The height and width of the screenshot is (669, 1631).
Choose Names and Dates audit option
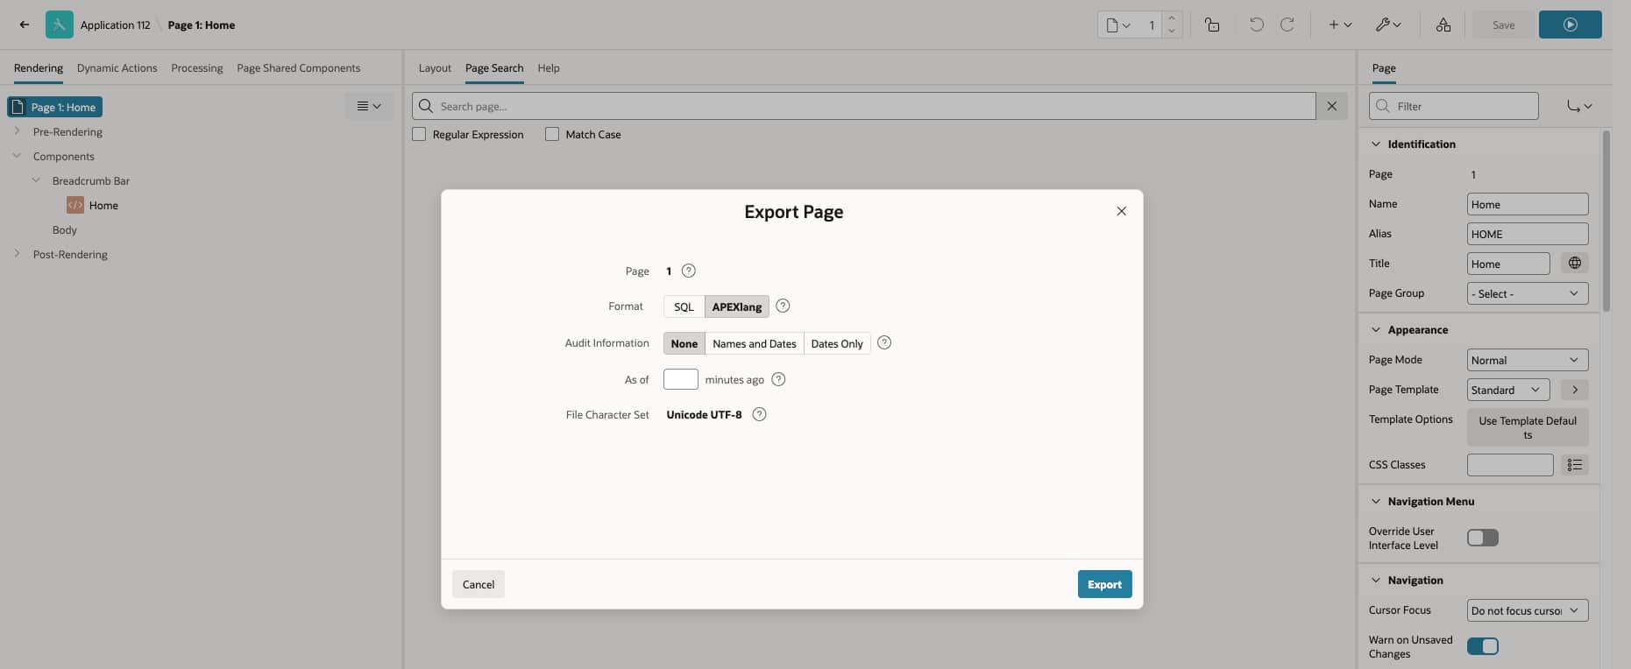755,343
